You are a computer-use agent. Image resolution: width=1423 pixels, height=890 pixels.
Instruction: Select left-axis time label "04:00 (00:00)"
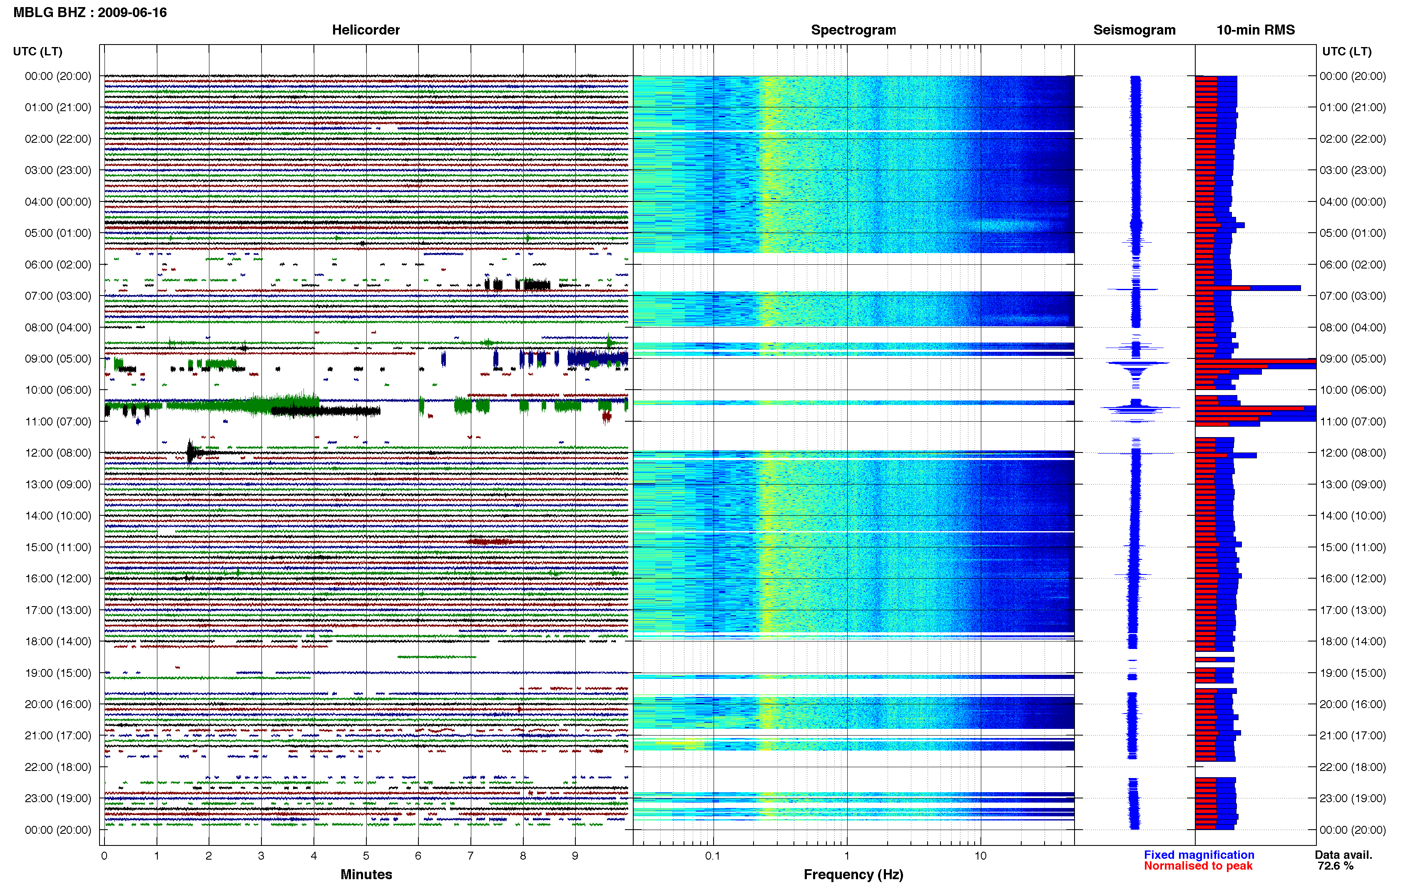tap(58, 202)
